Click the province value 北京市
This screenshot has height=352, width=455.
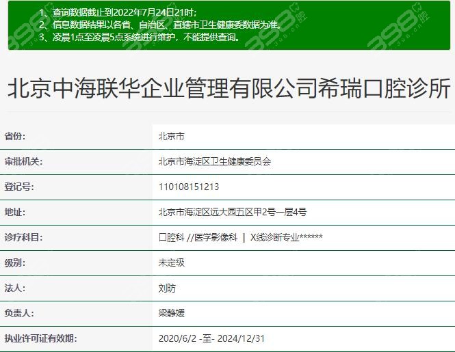click(171, 136)
